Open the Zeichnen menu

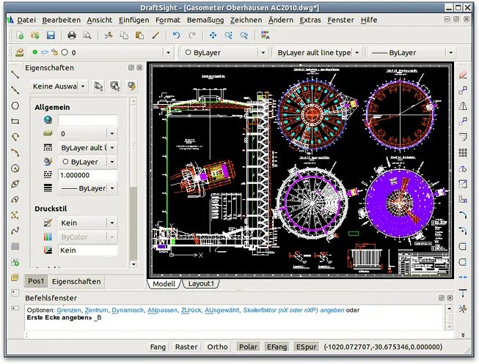(246, 20)
